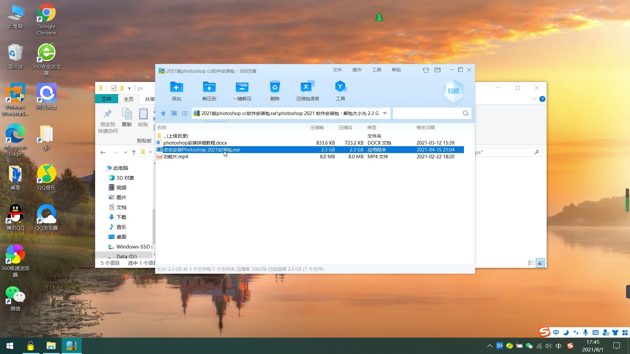Click the Explorer search box
The height and width of the screenshot is (354, 630).
point(509,152)
